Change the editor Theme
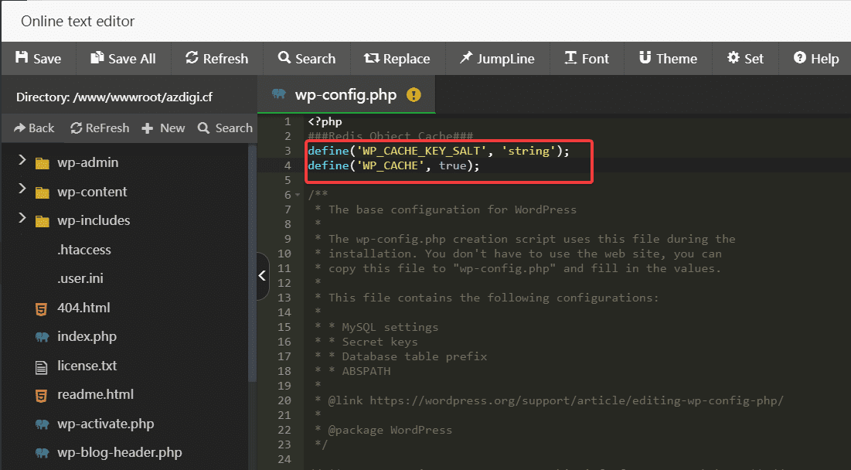Screen dimensions: 851x470 [668, 59]
